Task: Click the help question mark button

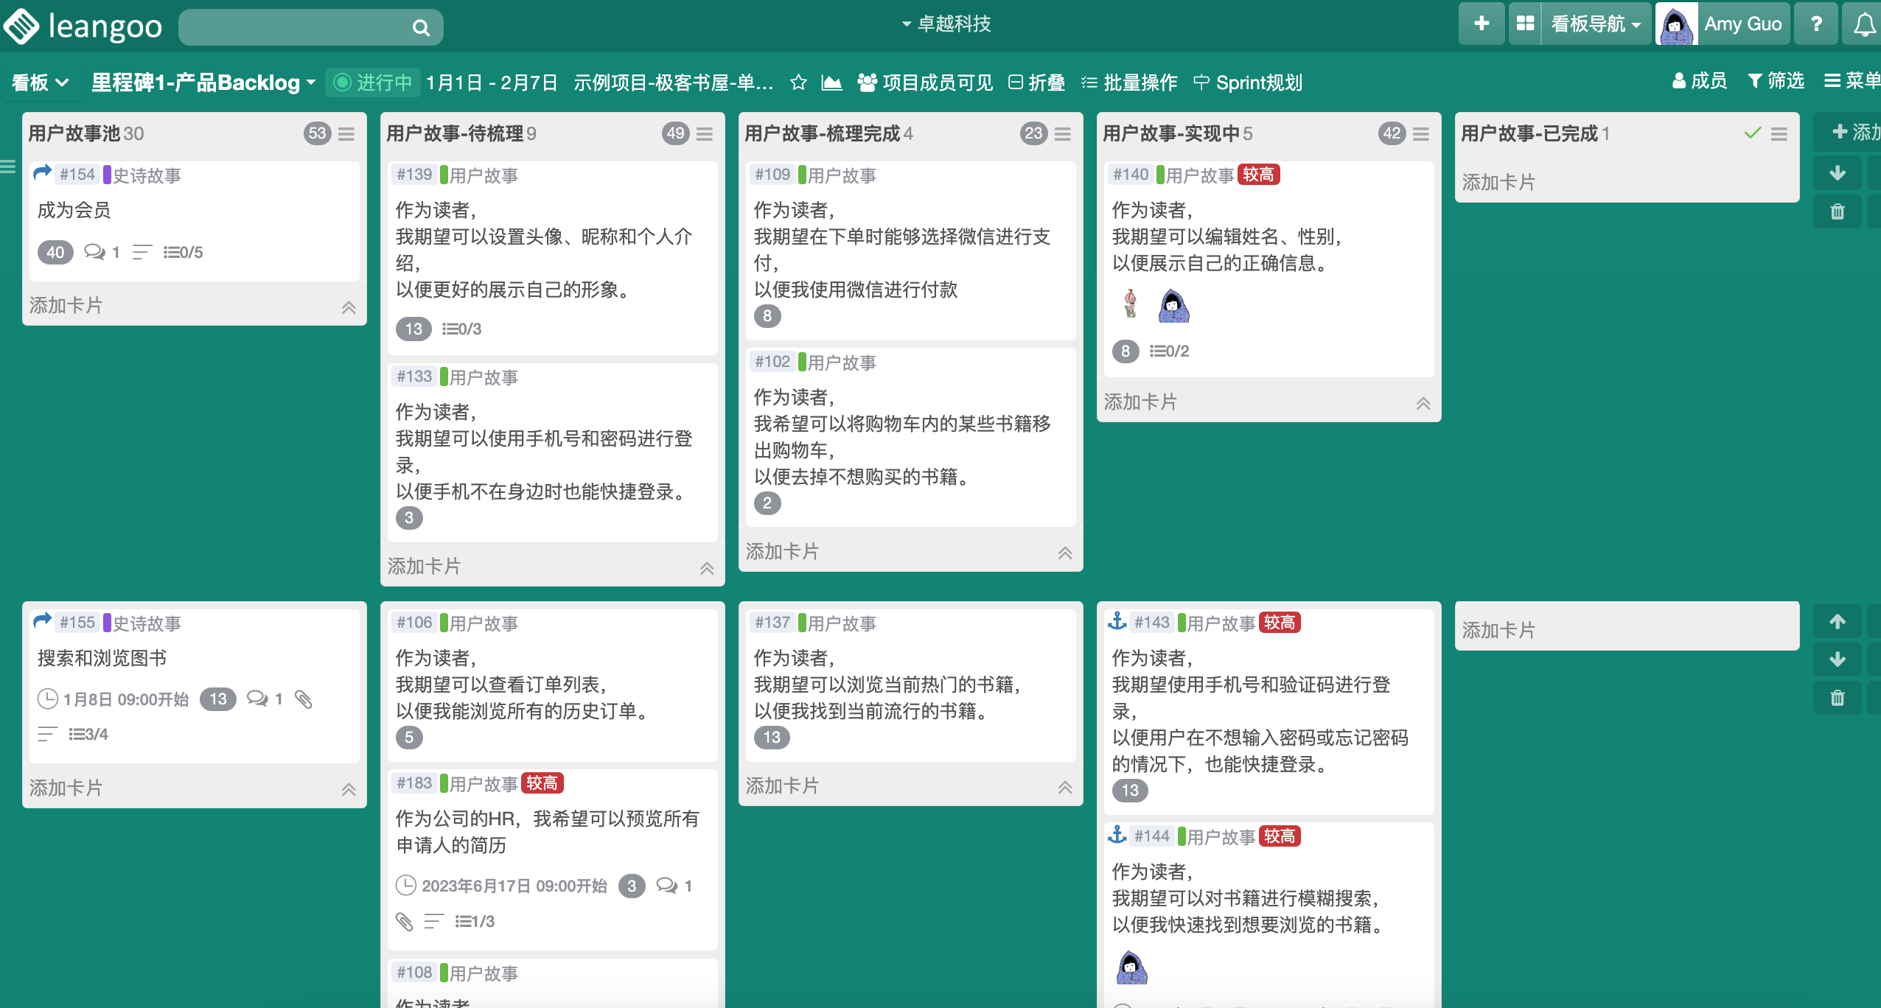Action: 1816,24
